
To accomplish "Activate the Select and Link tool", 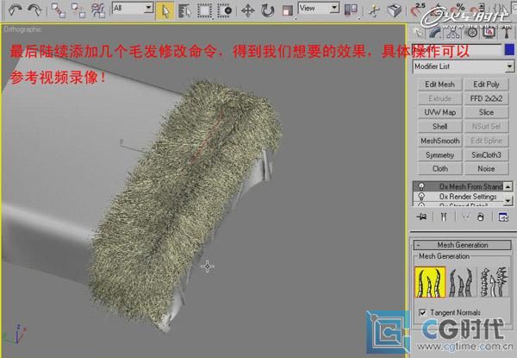I will [59, 10].
